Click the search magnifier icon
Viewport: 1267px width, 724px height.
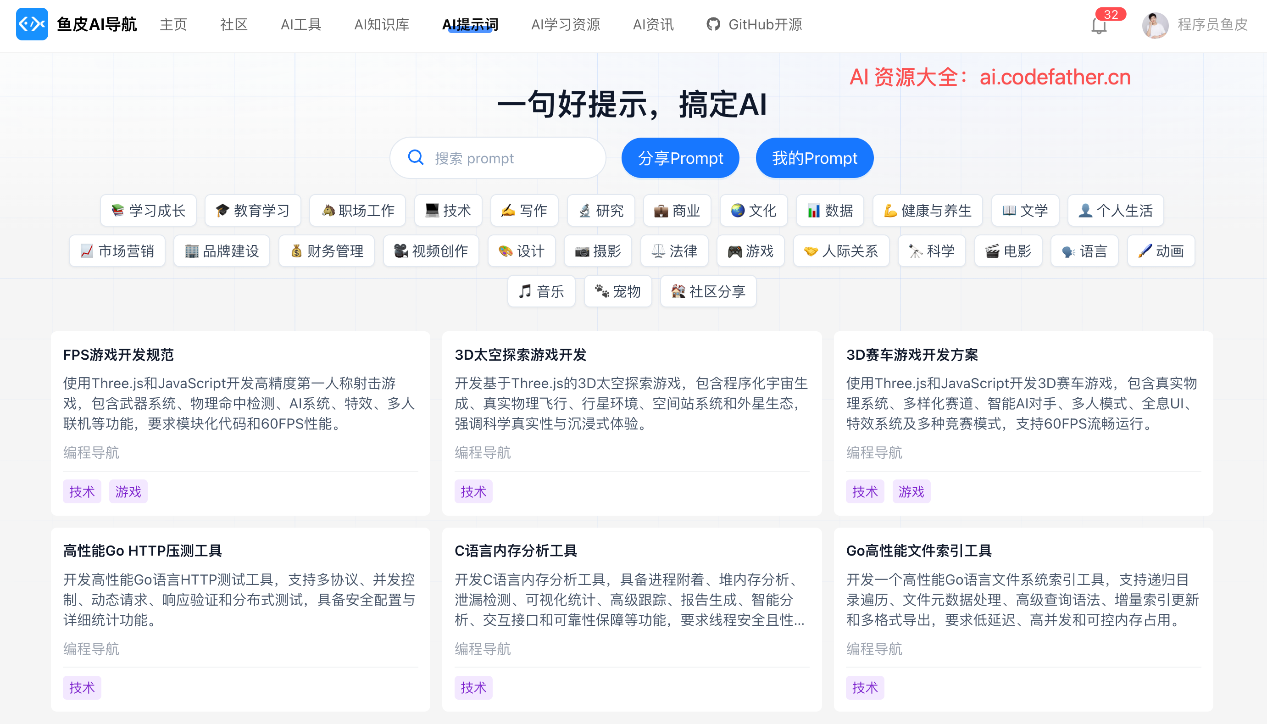(416, 158)
